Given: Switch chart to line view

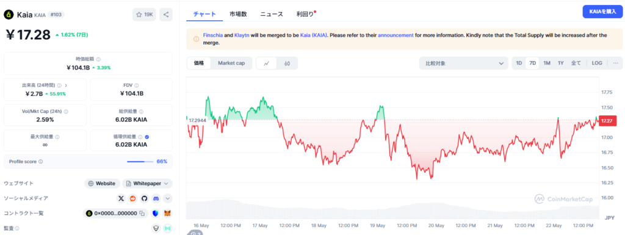Looking at the screenshot, I should point(267,63).
